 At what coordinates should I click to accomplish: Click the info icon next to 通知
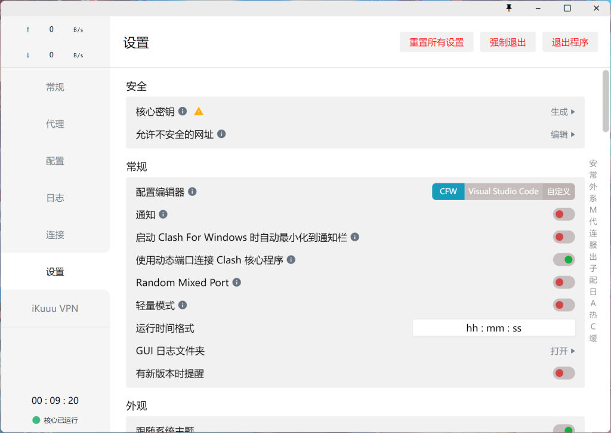coord(162,214)
